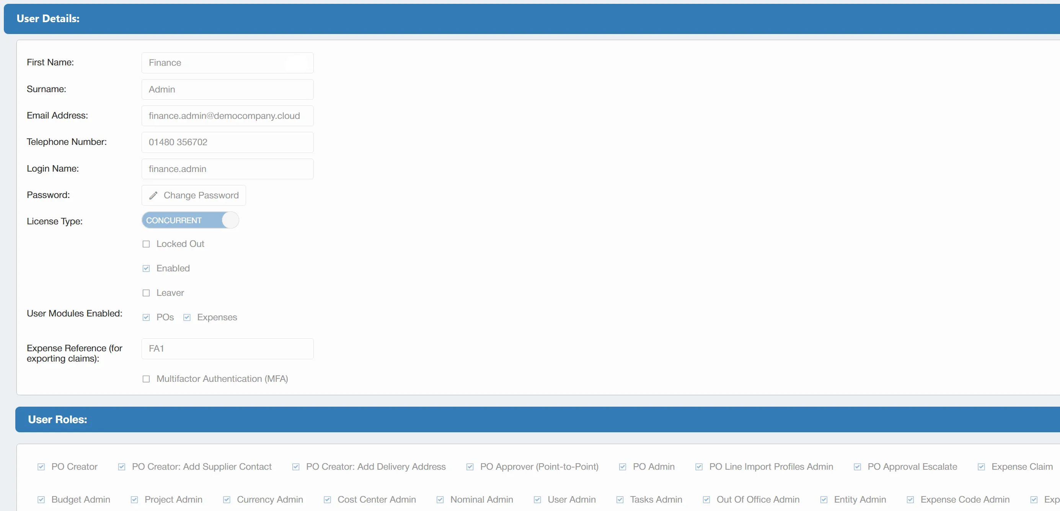Uncheck the Nominal Admin role checkbox

tap(440, 500)
